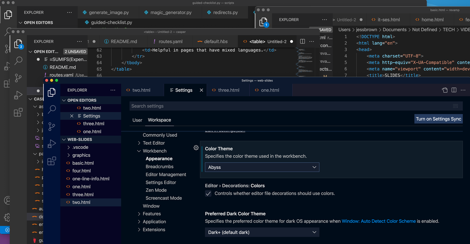
Task: Select Breadcrumbs in settings tree
Action: pos(159,166)
